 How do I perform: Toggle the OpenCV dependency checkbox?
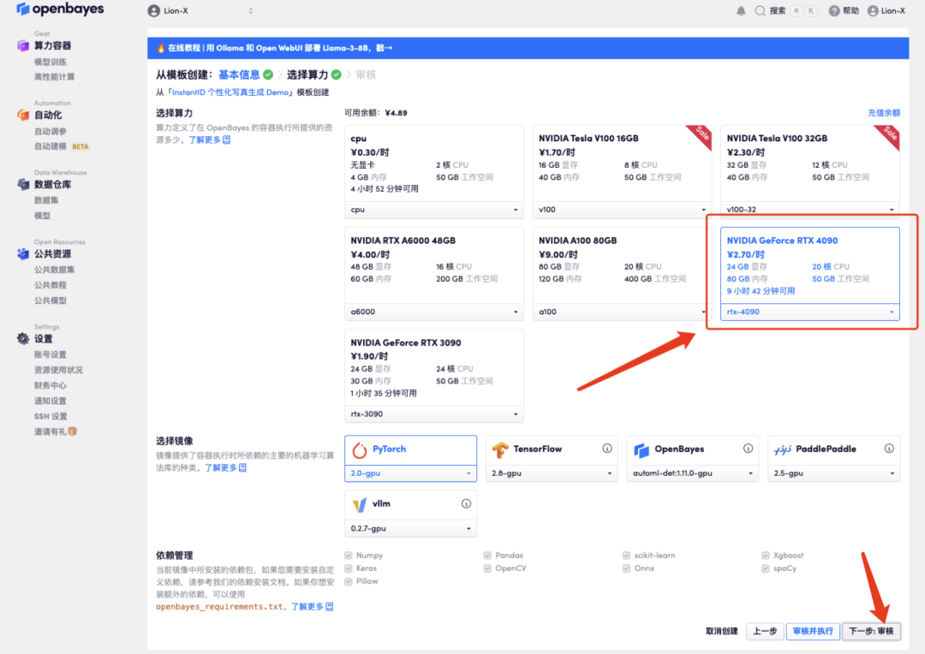click(x=488, y=568)
